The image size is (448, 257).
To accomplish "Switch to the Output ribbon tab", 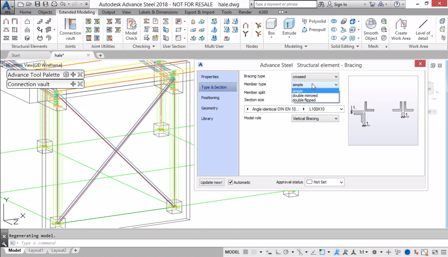I will tap(109, 12).
